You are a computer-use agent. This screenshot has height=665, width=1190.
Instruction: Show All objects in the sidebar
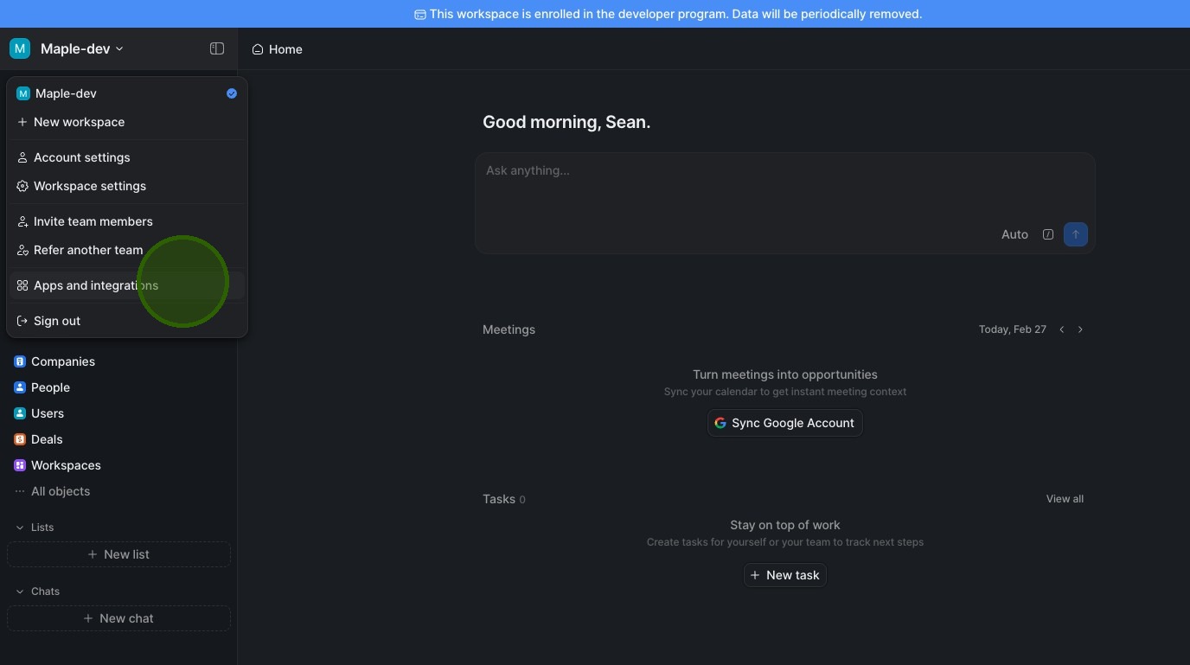(118, 491)
